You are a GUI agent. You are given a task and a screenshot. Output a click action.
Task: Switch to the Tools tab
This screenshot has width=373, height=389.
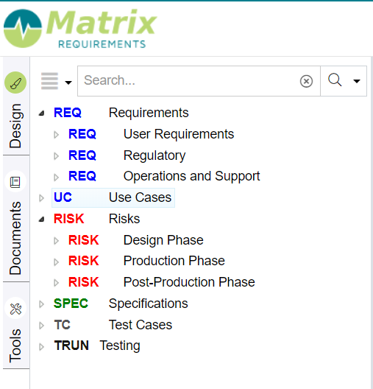15,346
